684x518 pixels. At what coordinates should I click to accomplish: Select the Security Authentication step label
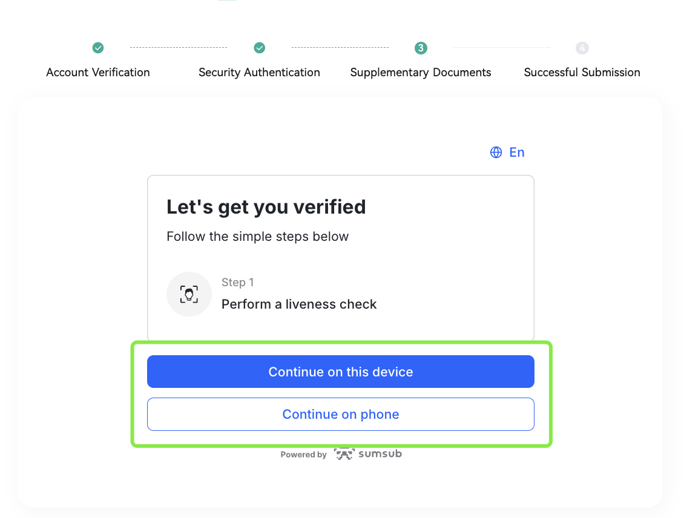point(260,73)
